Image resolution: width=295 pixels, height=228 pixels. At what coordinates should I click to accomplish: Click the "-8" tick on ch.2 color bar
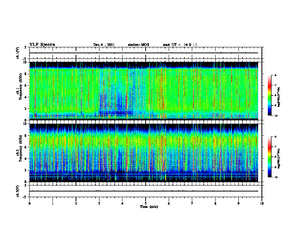275,157
